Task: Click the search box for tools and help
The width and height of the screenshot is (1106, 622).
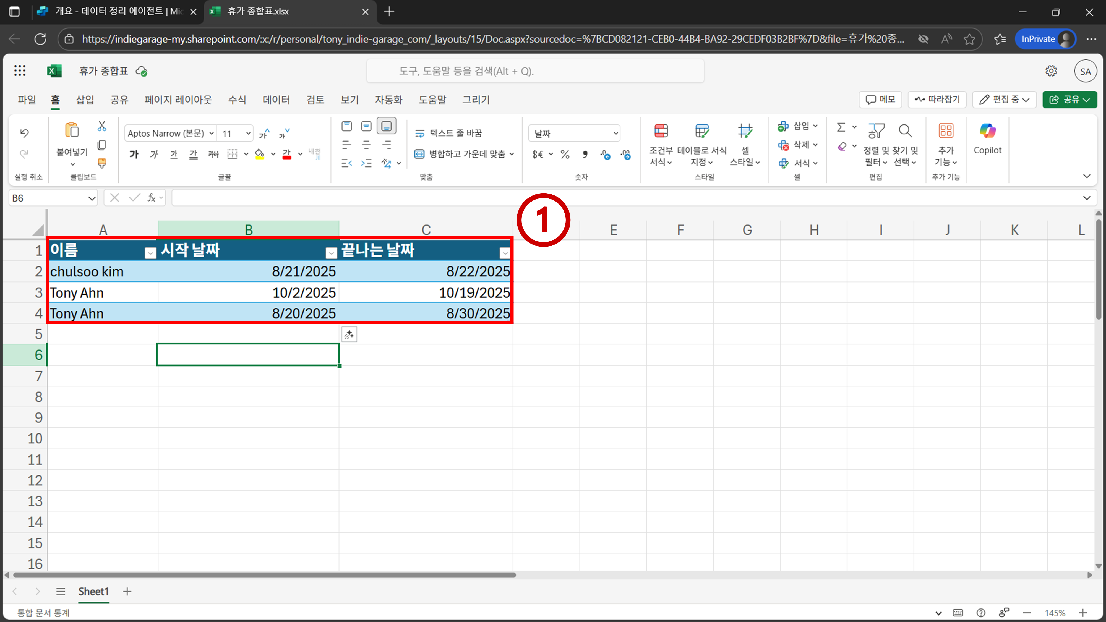Action: pos(535,71)
